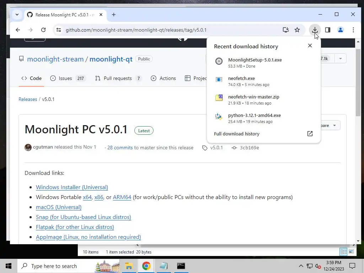The image size is (364, 273).
Task: Show hidden system tray icons
Action: 301,266
